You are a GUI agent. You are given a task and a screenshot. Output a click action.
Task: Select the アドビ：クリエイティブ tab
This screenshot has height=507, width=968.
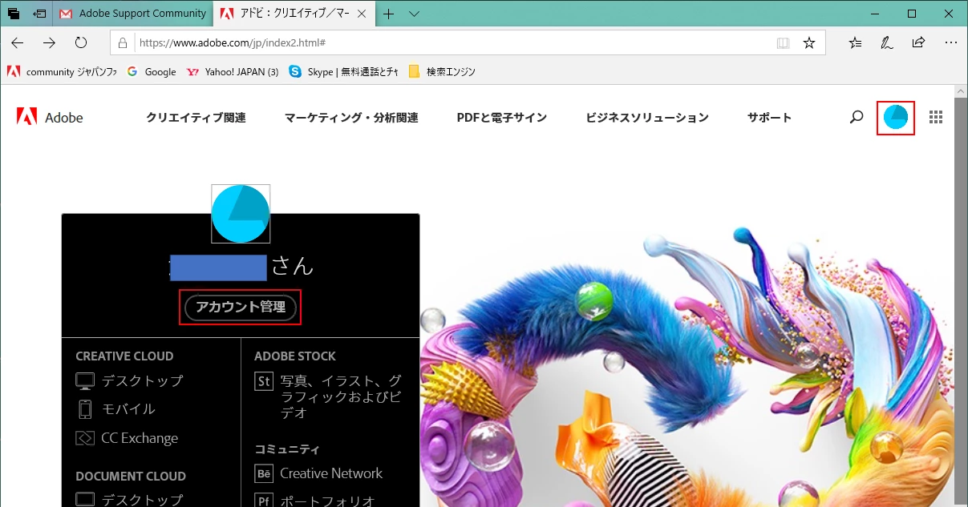click(x=295, y=14)
